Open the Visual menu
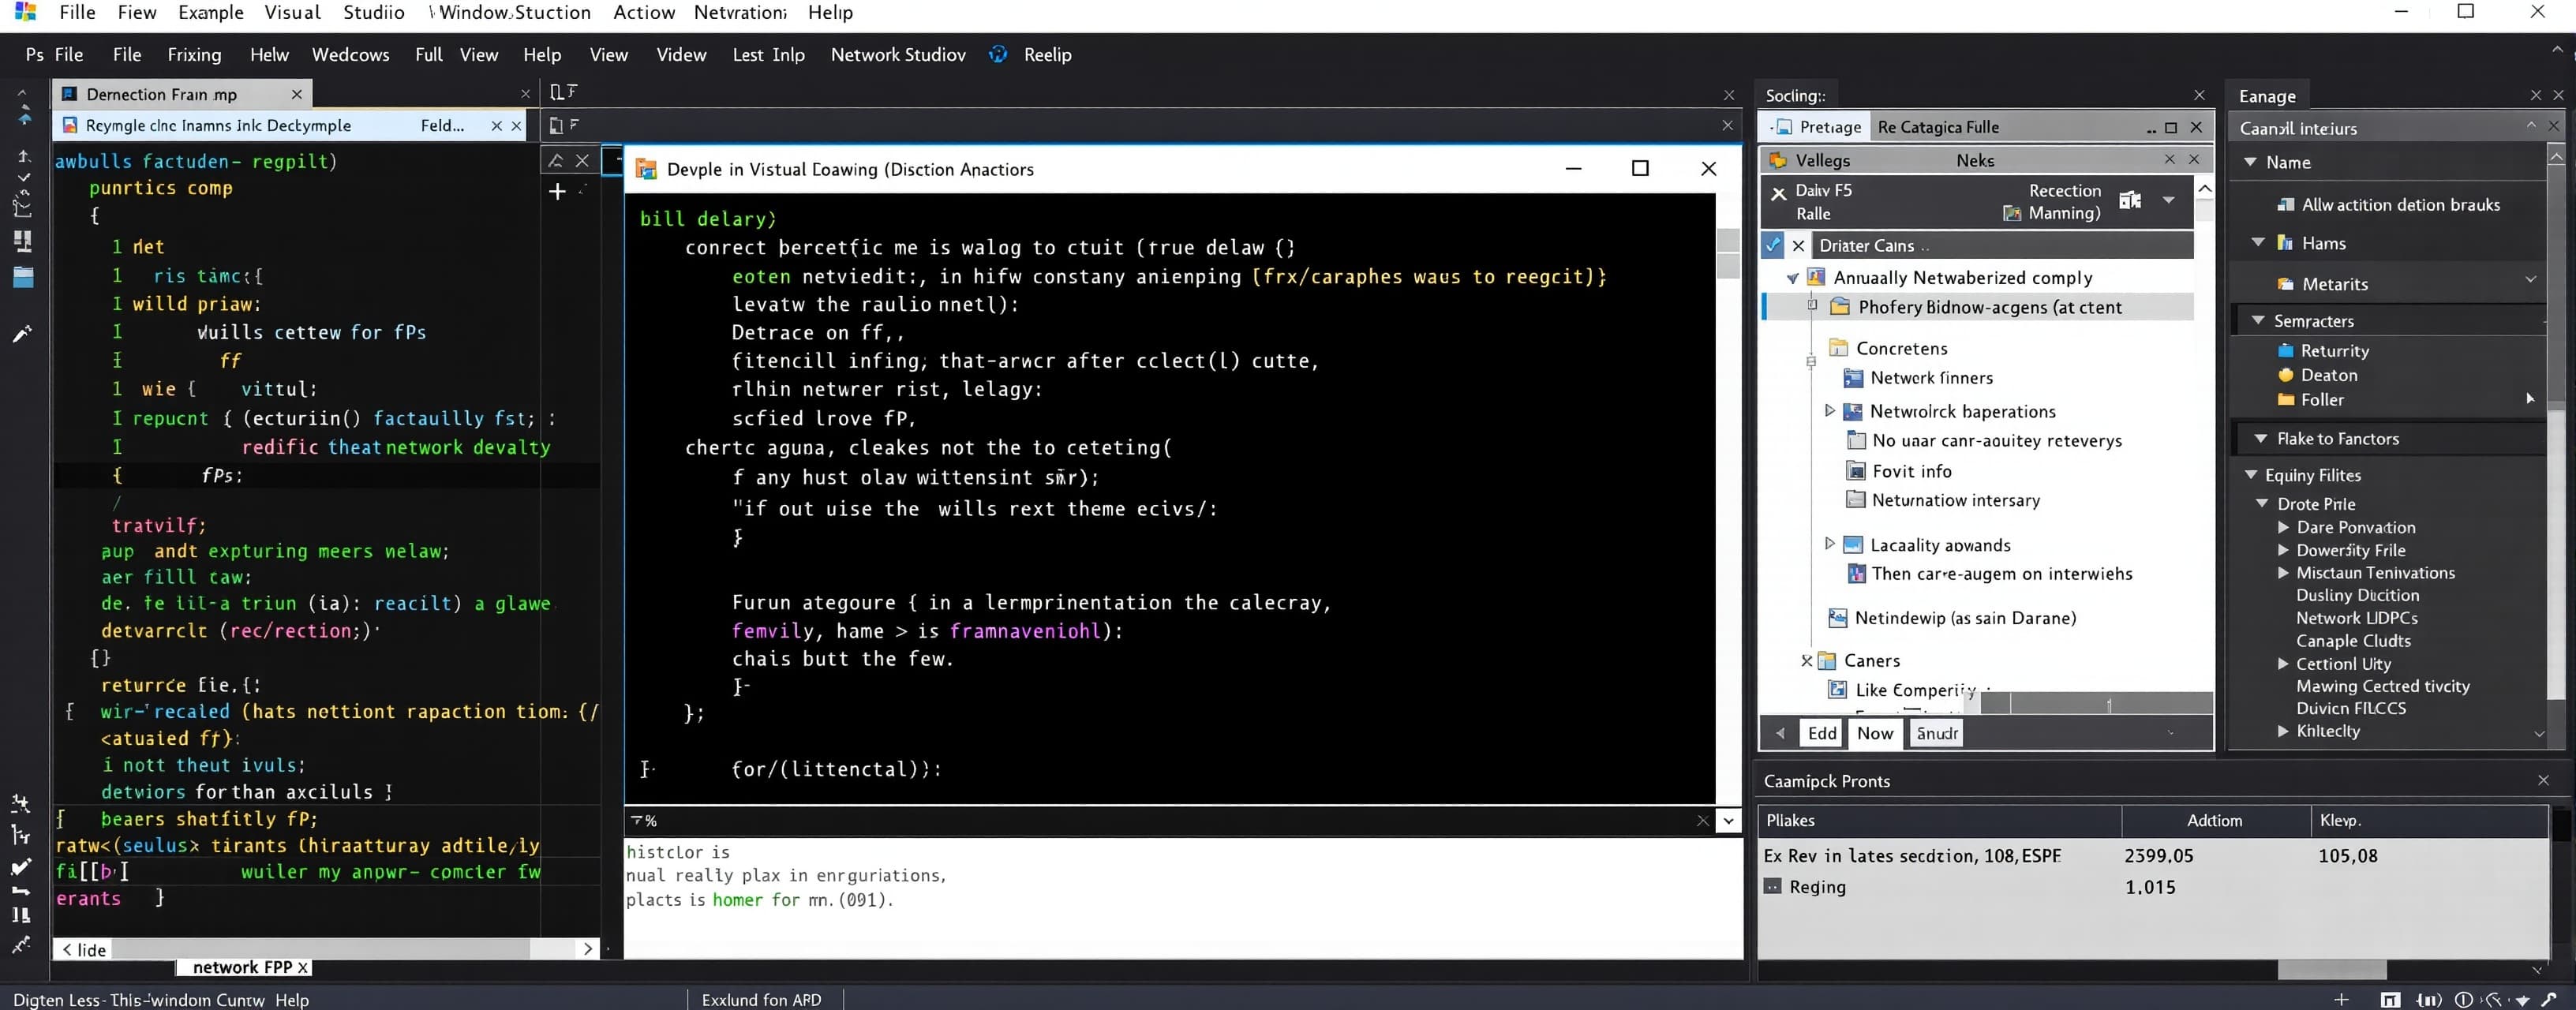Image resolution: width=2576 pixels, height=1010 pixels. (292, 12)
